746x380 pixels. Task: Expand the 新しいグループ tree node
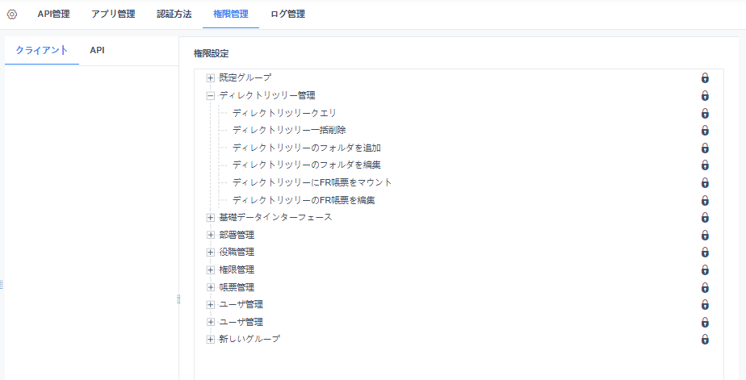(210, 339)
